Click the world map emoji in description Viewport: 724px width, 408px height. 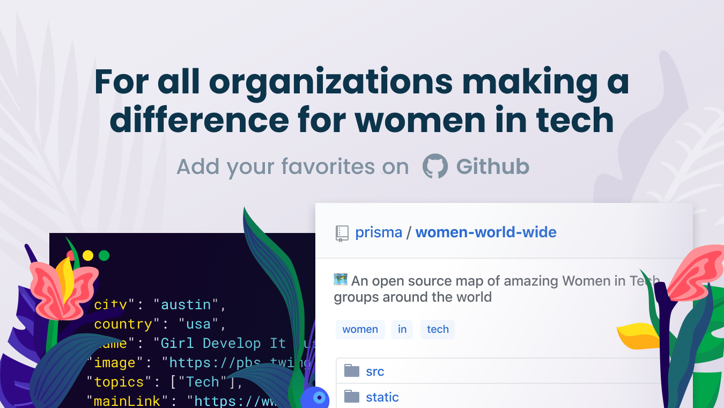click(341, 280)
